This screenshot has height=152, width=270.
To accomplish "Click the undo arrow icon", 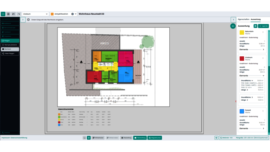I will coord(13,14).
